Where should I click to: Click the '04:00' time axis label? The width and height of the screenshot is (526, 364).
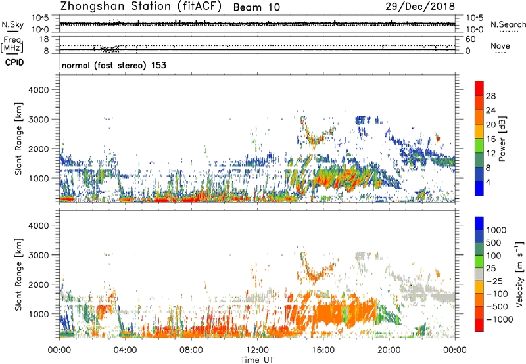[x=126, y=350]
